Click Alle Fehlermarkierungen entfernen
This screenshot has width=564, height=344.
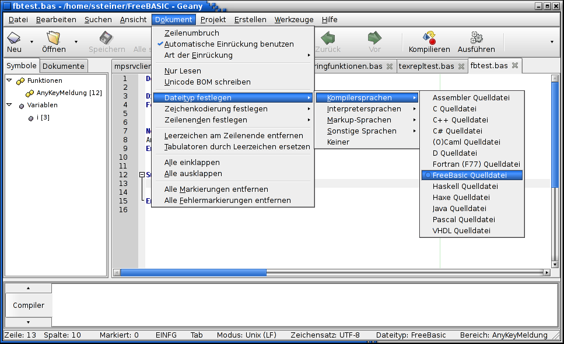click(233, 201)
